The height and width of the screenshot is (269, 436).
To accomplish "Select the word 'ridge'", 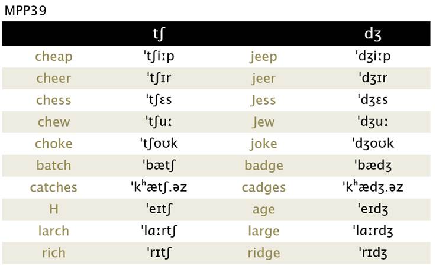I will tap(264, 253).
